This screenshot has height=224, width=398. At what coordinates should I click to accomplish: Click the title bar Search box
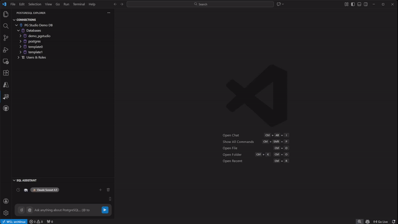click(x=200, y=4)
